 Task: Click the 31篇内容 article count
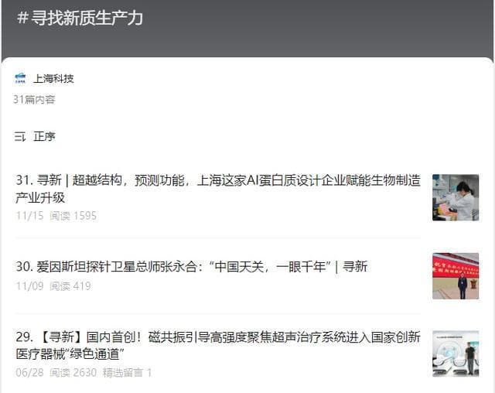pos(34,99)
